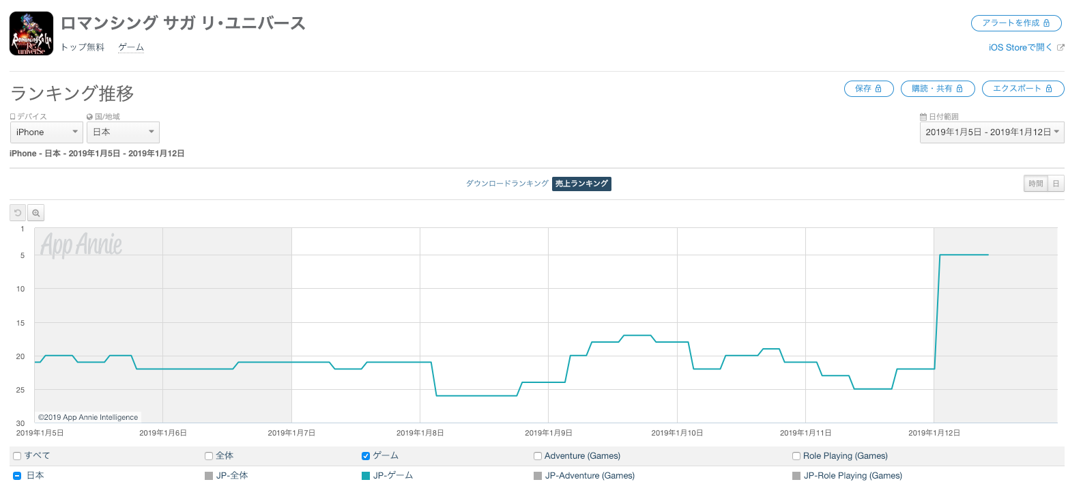This screenshot has width=1068, height=497.
Task: Open the iPhone device dropdown
Action: click(x=46, y=132)
